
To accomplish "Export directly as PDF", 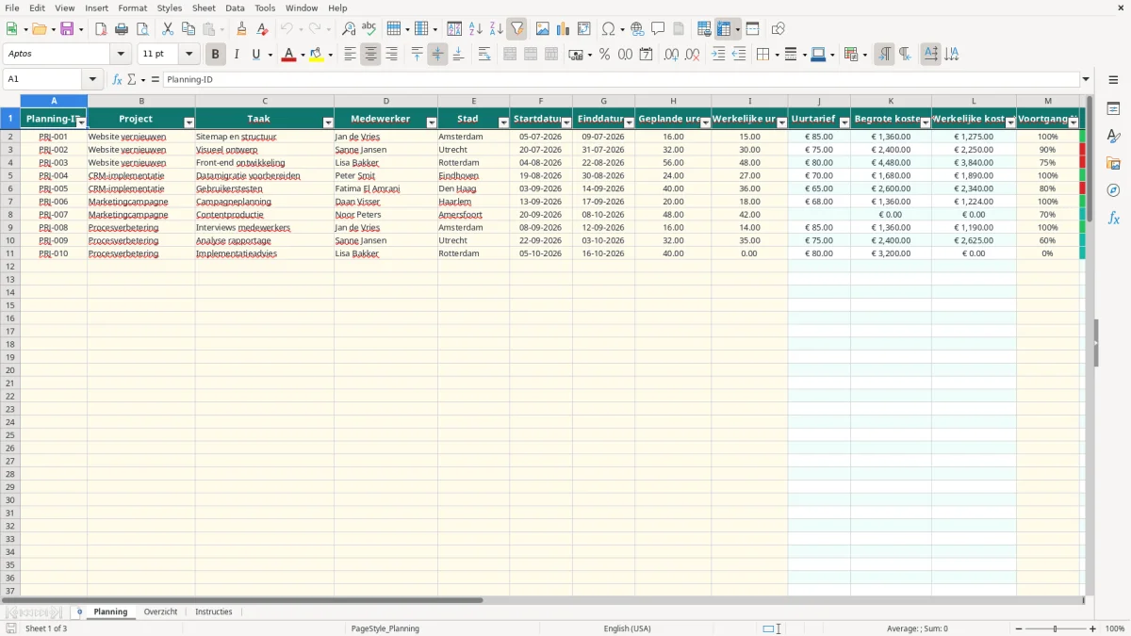I will tap(101, 29).
